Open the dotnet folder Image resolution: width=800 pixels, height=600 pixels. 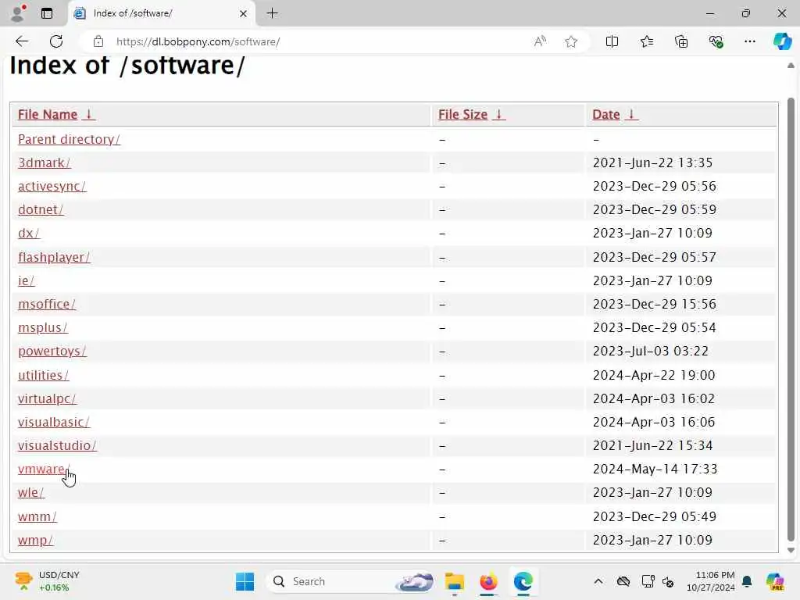[41, 209]
